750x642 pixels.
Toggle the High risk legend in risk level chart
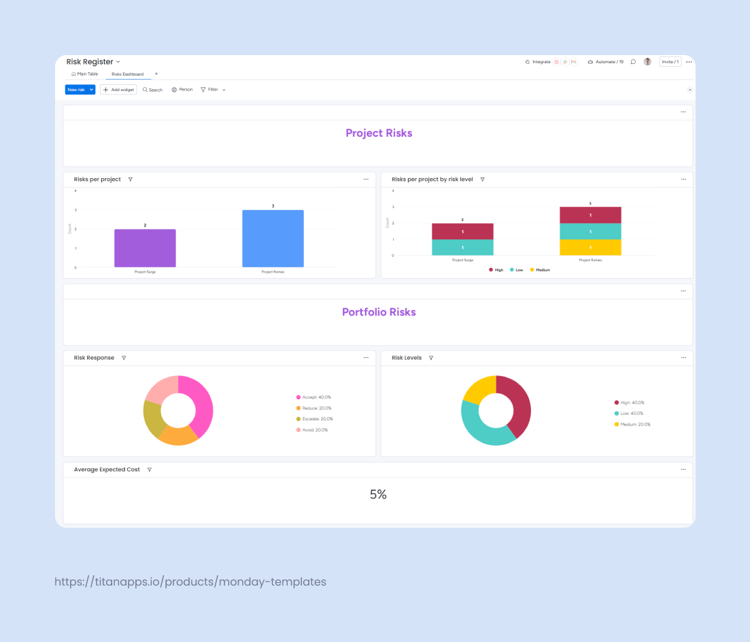(x=495, y=269)
